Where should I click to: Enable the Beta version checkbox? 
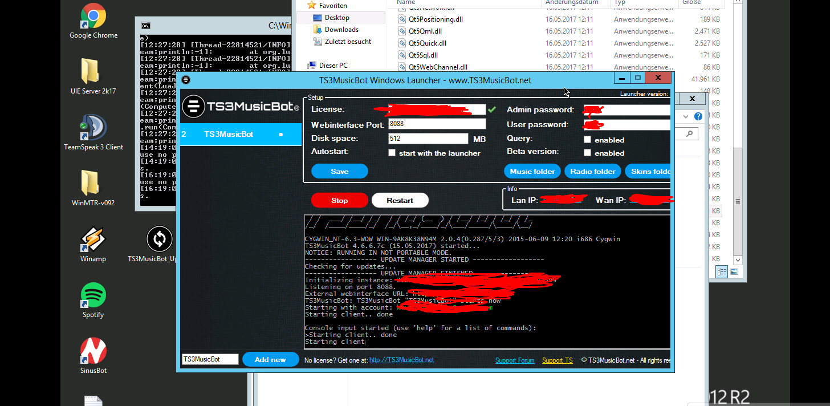tap(587, 153)
